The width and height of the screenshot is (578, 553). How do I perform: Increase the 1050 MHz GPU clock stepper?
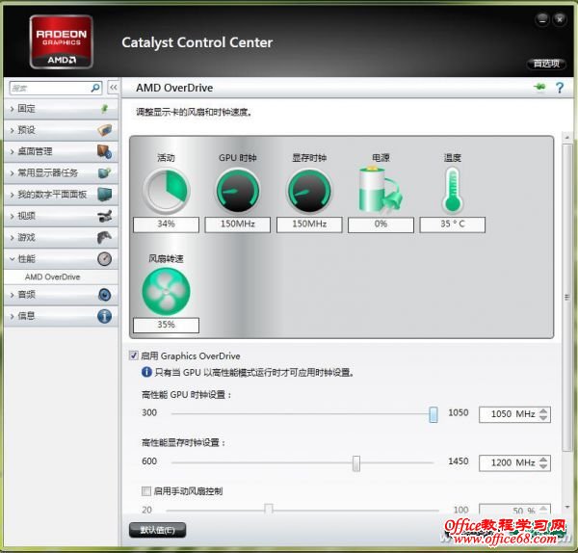pos(543,410)
